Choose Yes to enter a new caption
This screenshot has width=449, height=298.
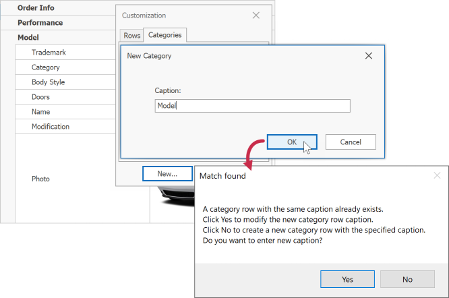point(347,279)
